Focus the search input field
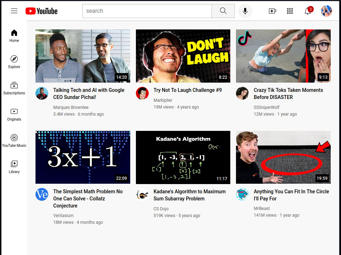The width and height of the screenshot is (341, 255). 147,11
